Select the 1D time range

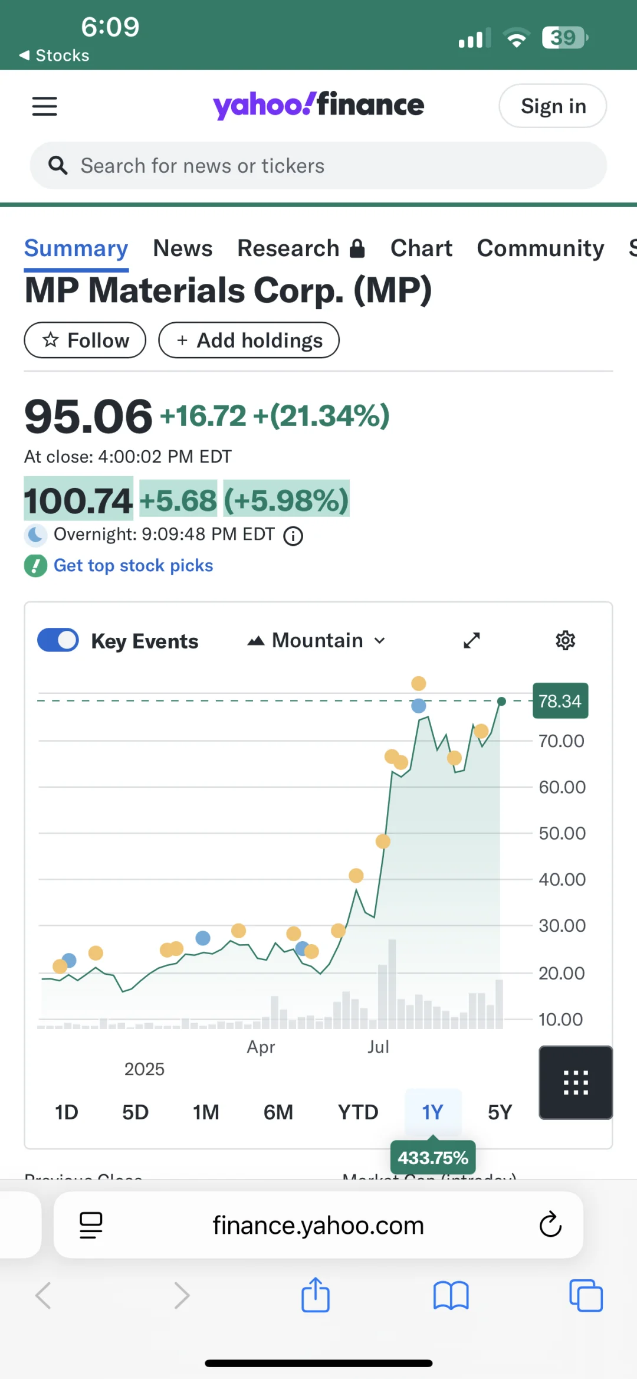[x=66, y=1112]
